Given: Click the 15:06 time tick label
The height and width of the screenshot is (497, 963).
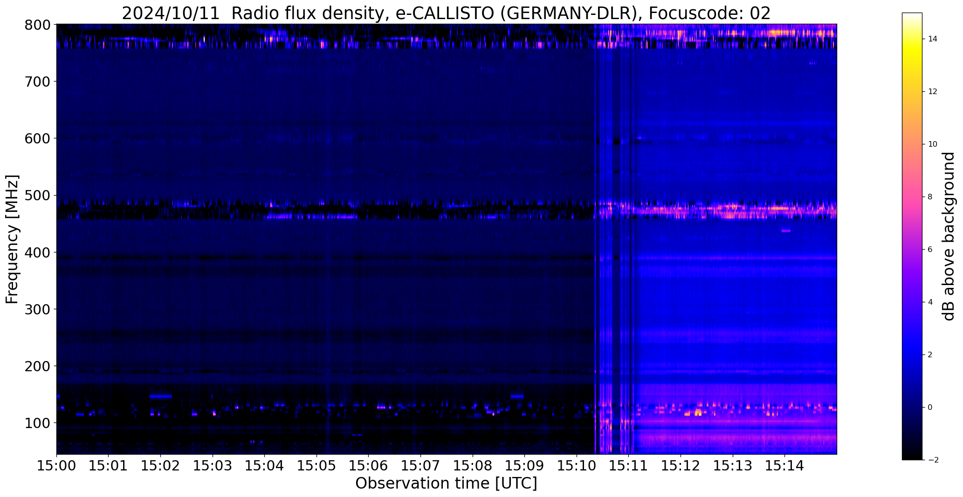Looking at the screenshot, I should (x=369, y=466).
